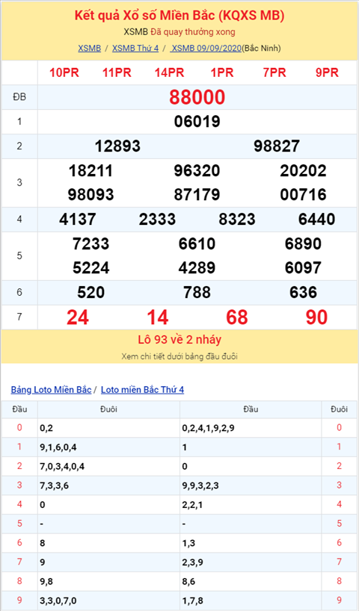This screenshot has width=359, height=611.
Task: Open the XSMB 09/09/2020 link
Action: [x=206, y=49]
